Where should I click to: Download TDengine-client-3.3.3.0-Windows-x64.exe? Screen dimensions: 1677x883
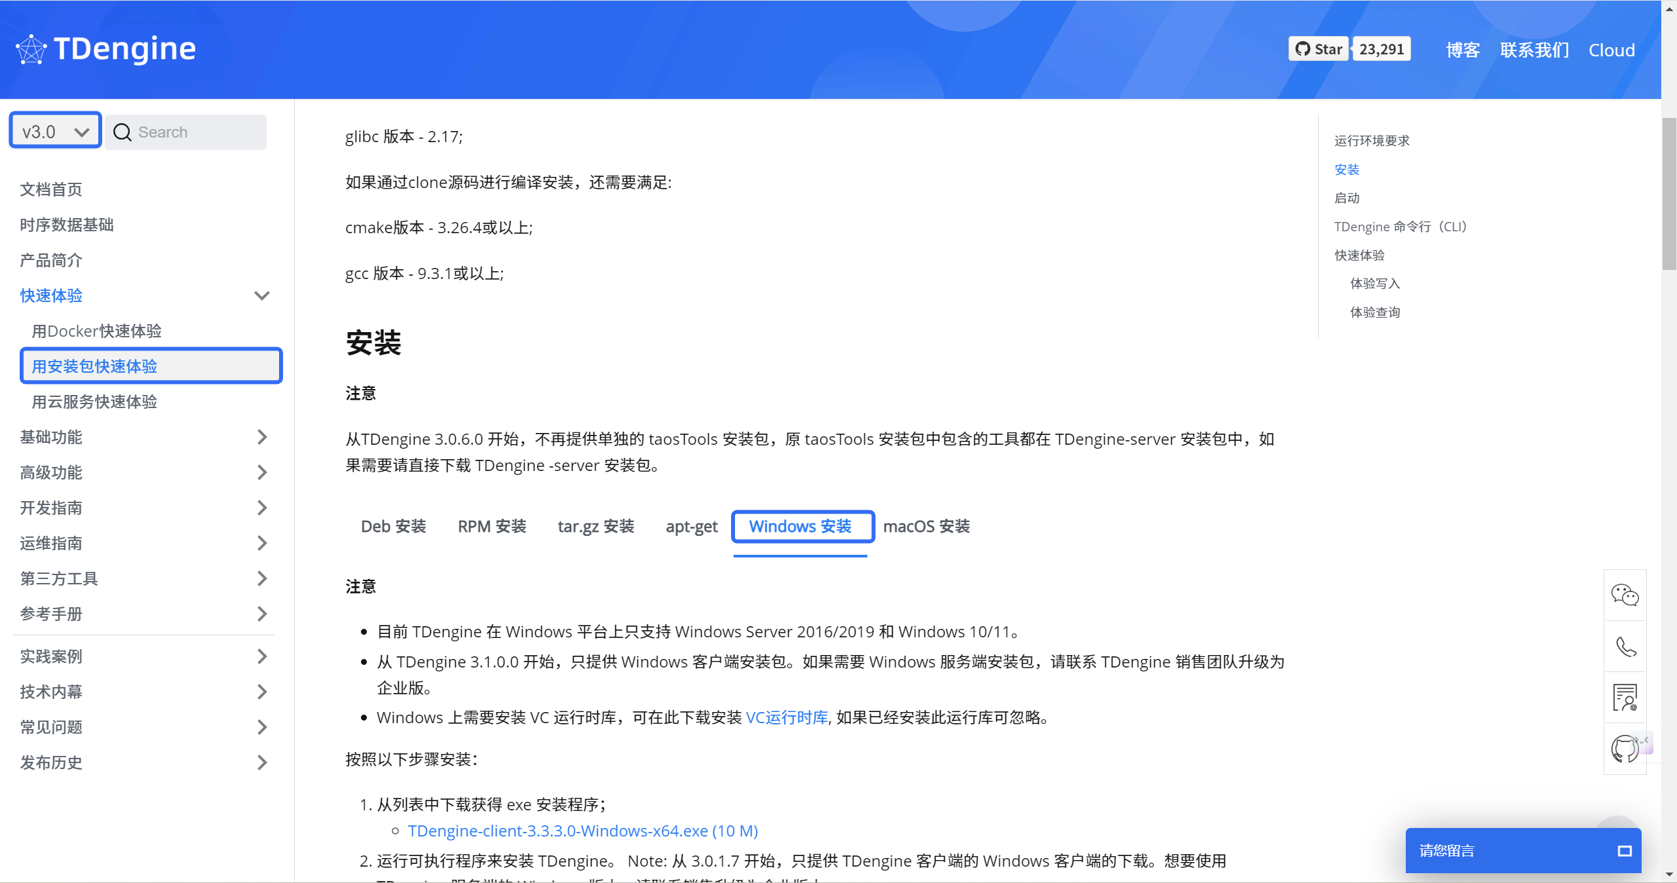(583, 831)
